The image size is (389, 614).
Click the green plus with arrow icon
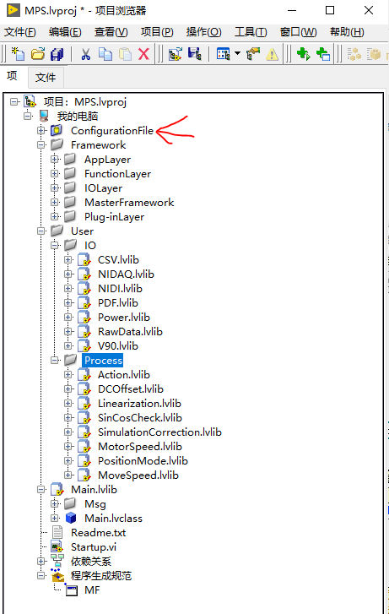click(303, 54)
